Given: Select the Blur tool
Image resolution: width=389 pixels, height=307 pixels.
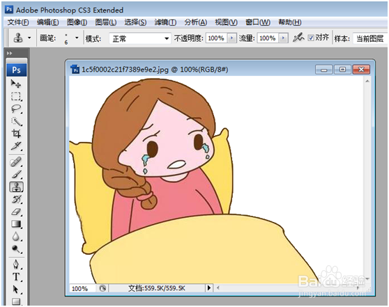Looking at the screenshot, I should coord(16,237).
